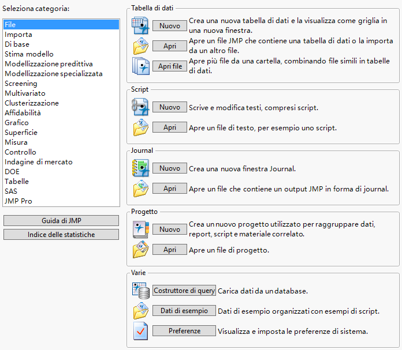The height and width of the screenshot is (350, 402).
Task: Click the new data table icon
Action: (x=140, y=25)
